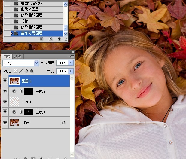Screen dimensions: 186x159
Task: Open the Layers panel options menu
Action: [x=72, y=56]
